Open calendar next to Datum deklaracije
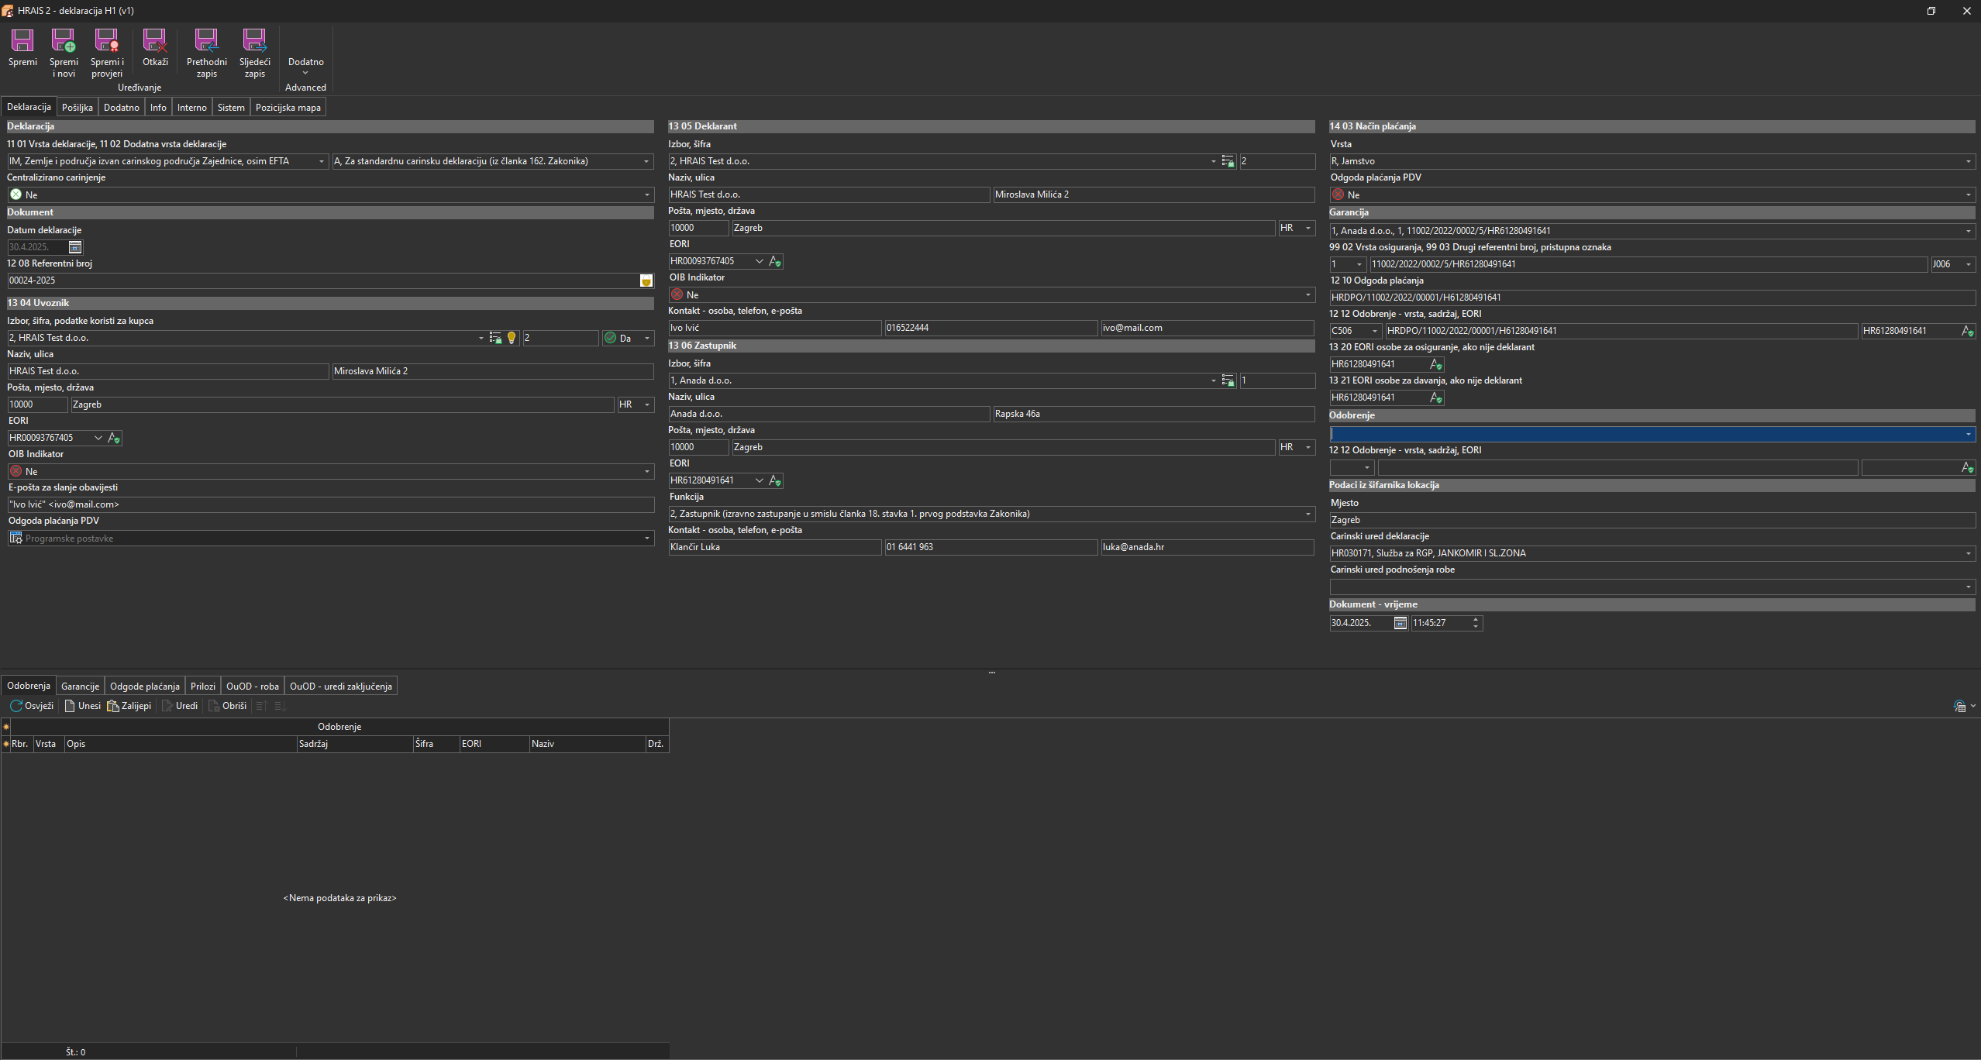This screenshot has height=1060, width=1981. pyautogui.click(x=75, y=247)
